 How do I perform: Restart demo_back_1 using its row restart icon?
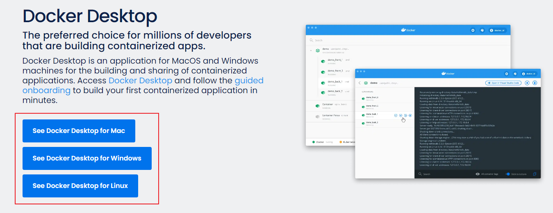(x=405, y=115)
